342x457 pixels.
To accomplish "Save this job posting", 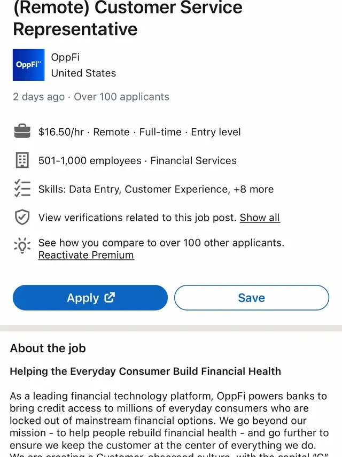I will pyautogui.click(x=251, y=298).
